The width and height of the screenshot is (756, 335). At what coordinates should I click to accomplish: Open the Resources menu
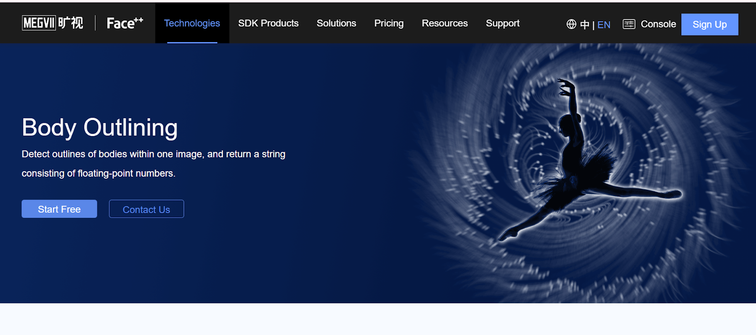[x=445, y=23]
